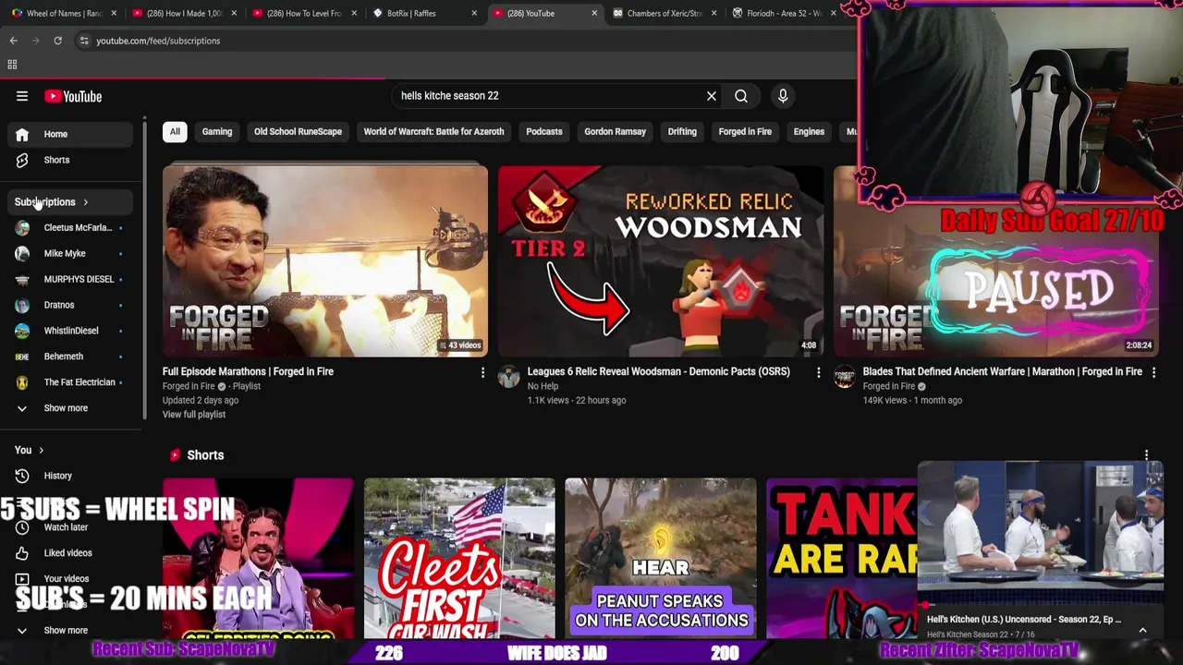
Task: Select the Gaming filter chip
Action: point(217,131)
